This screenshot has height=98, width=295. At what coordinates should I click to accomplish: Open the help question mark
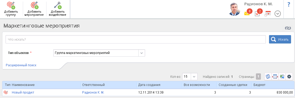click(x=289, y=4)
